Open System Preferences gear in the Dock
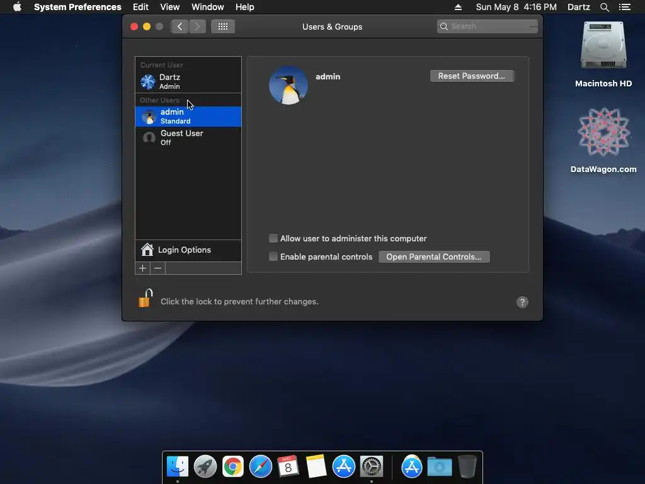This screenshot has height=484, width=645. (x=372, y=466)
